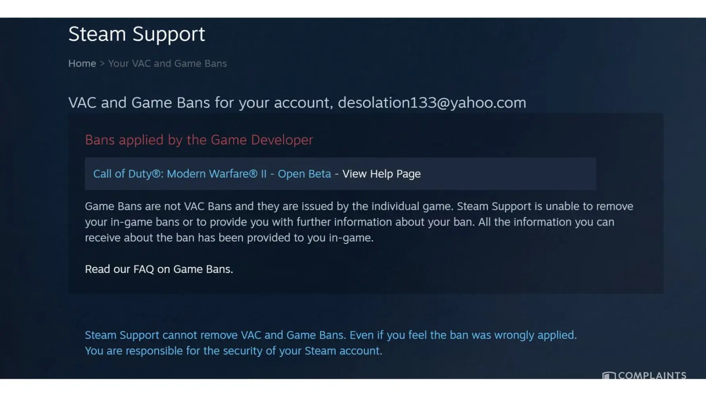The image size is (706, 397).
Task: Click the 'Steam Support cannot remove VAC' notice
Action: 331,335
